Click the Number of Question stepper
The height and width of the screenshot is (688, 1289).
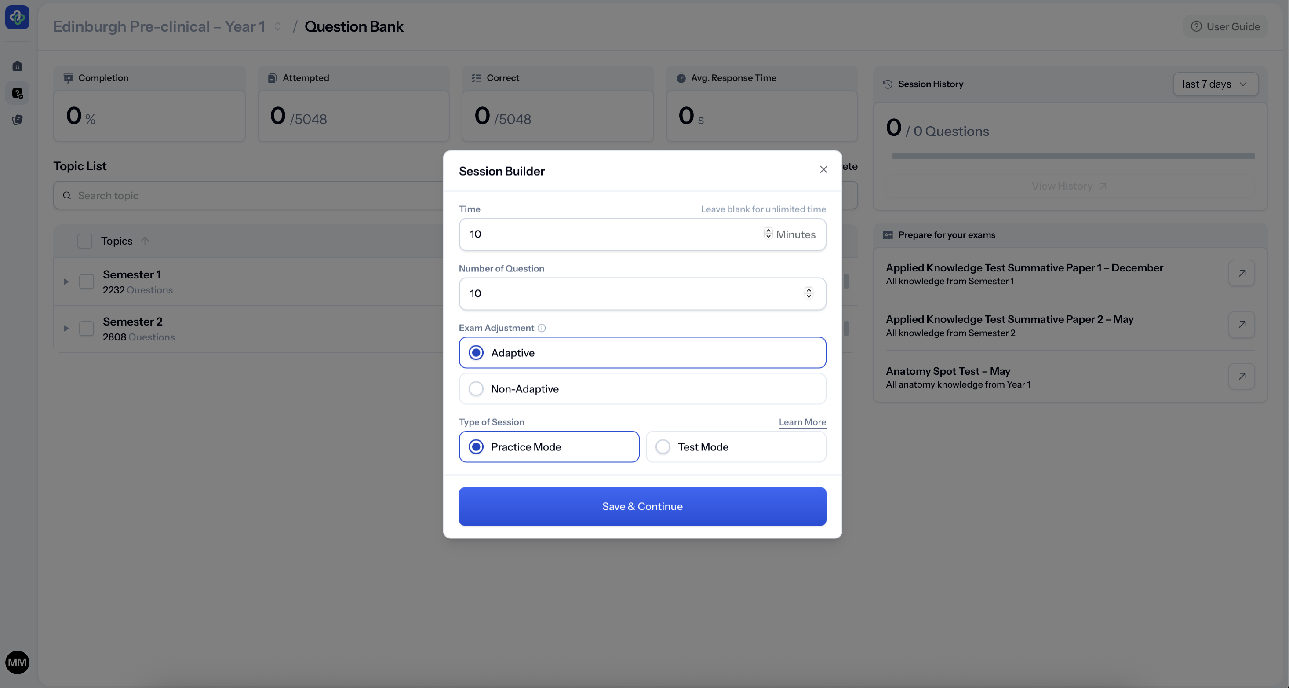[808, 293]
